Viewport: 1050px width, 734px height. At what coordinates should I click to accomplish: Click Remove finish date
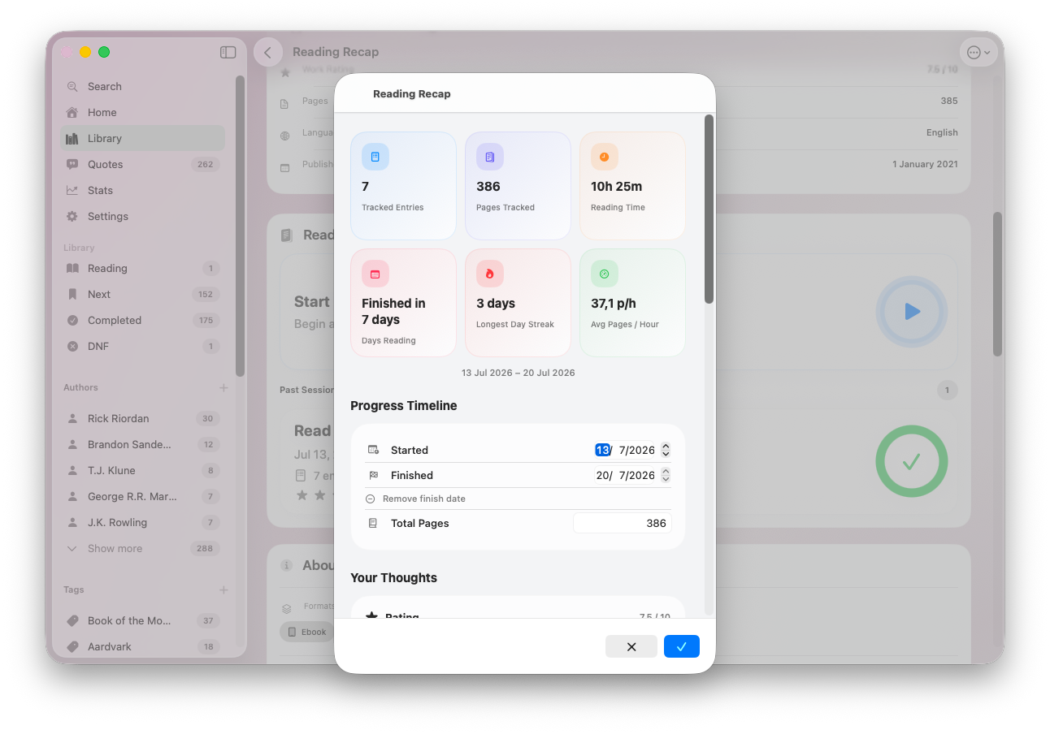(416, 499)
